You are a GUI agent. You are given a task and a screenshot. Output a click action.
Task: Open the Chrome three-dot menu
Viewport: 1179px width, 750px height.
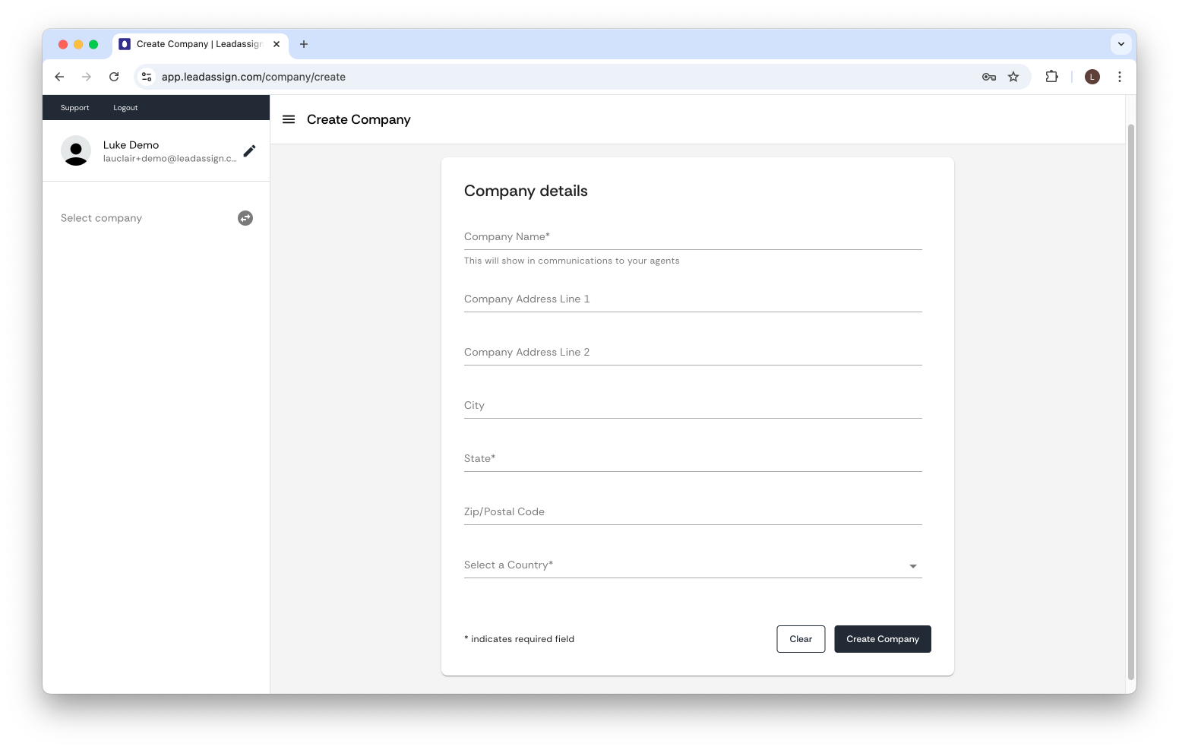(1119, 77)
